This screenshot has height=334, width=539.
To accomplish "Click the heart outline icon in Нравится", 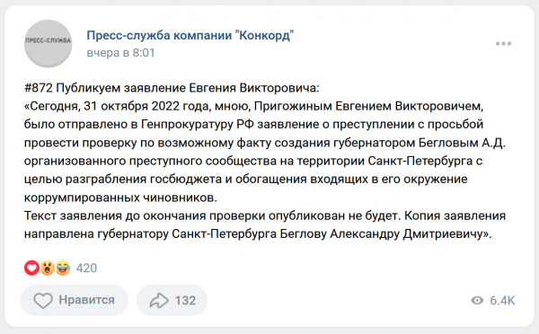I will pos(43,300).
